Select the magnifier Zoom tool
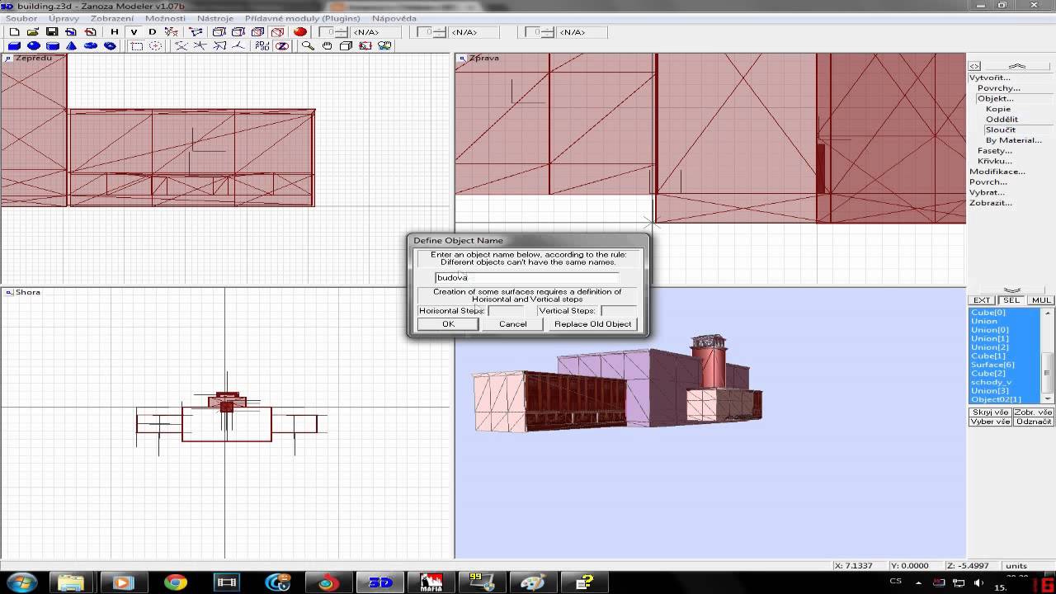 308,46
